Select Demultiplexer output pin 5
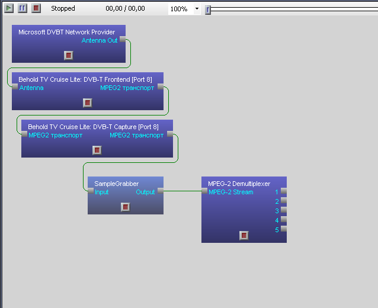Image resolution: width=378 pixels, height=308 pixels. (x=283, y=229)
